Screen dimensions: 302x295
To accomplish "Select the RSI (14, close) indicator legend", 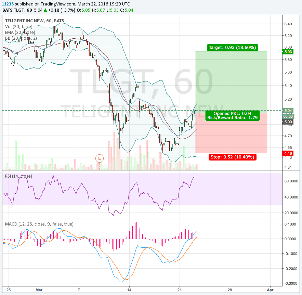I will [x=18, y=176].
